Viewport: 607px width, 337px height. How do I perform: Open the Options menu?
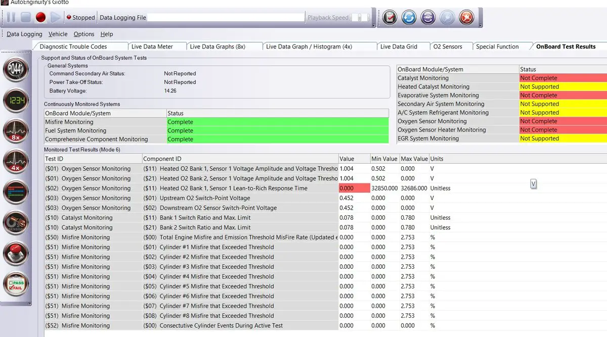coord(84,34)
